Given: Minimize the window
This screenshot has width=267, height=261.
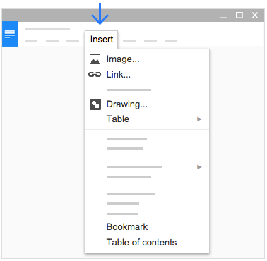Looking at the screenshot, I should click(x=224, y=16).
